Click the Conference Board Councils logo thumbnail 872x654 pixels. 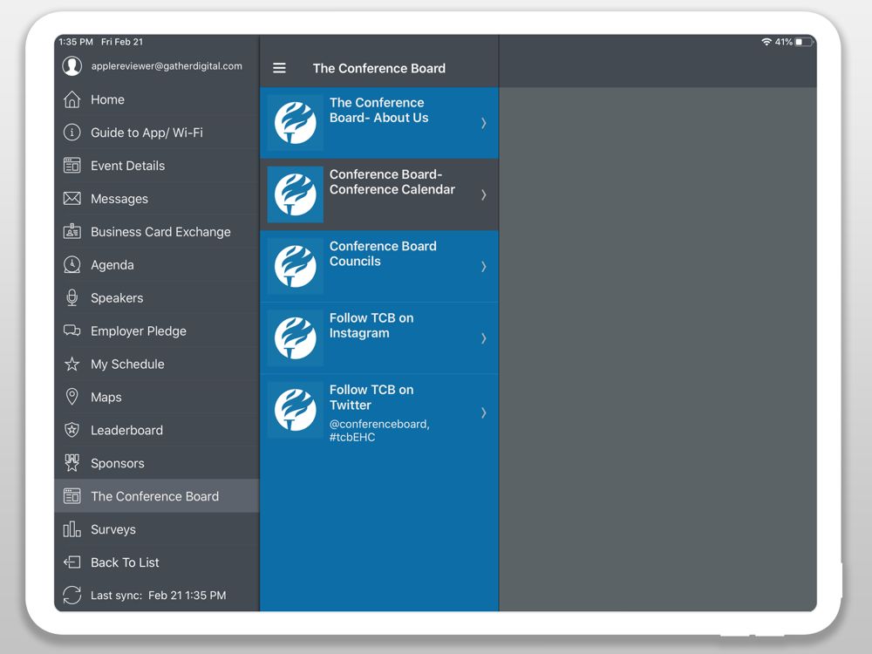click(296, 266)
